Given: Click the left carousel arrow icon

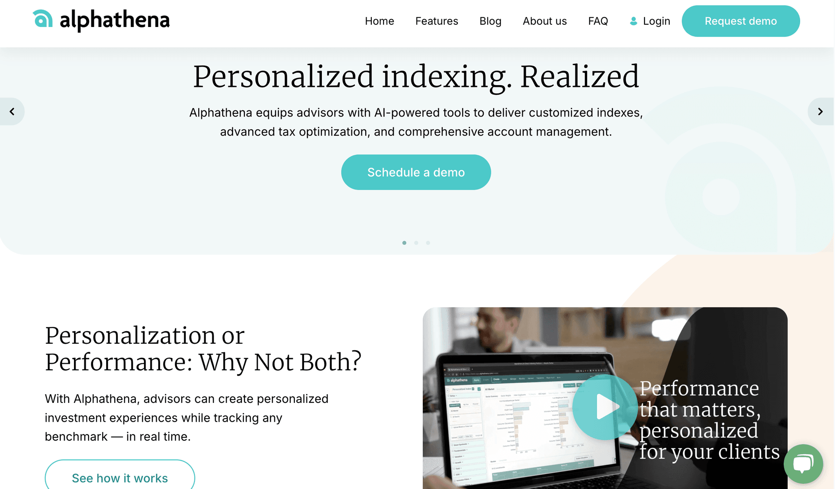Looking at the screenshot, I should (x=13, y=111).
